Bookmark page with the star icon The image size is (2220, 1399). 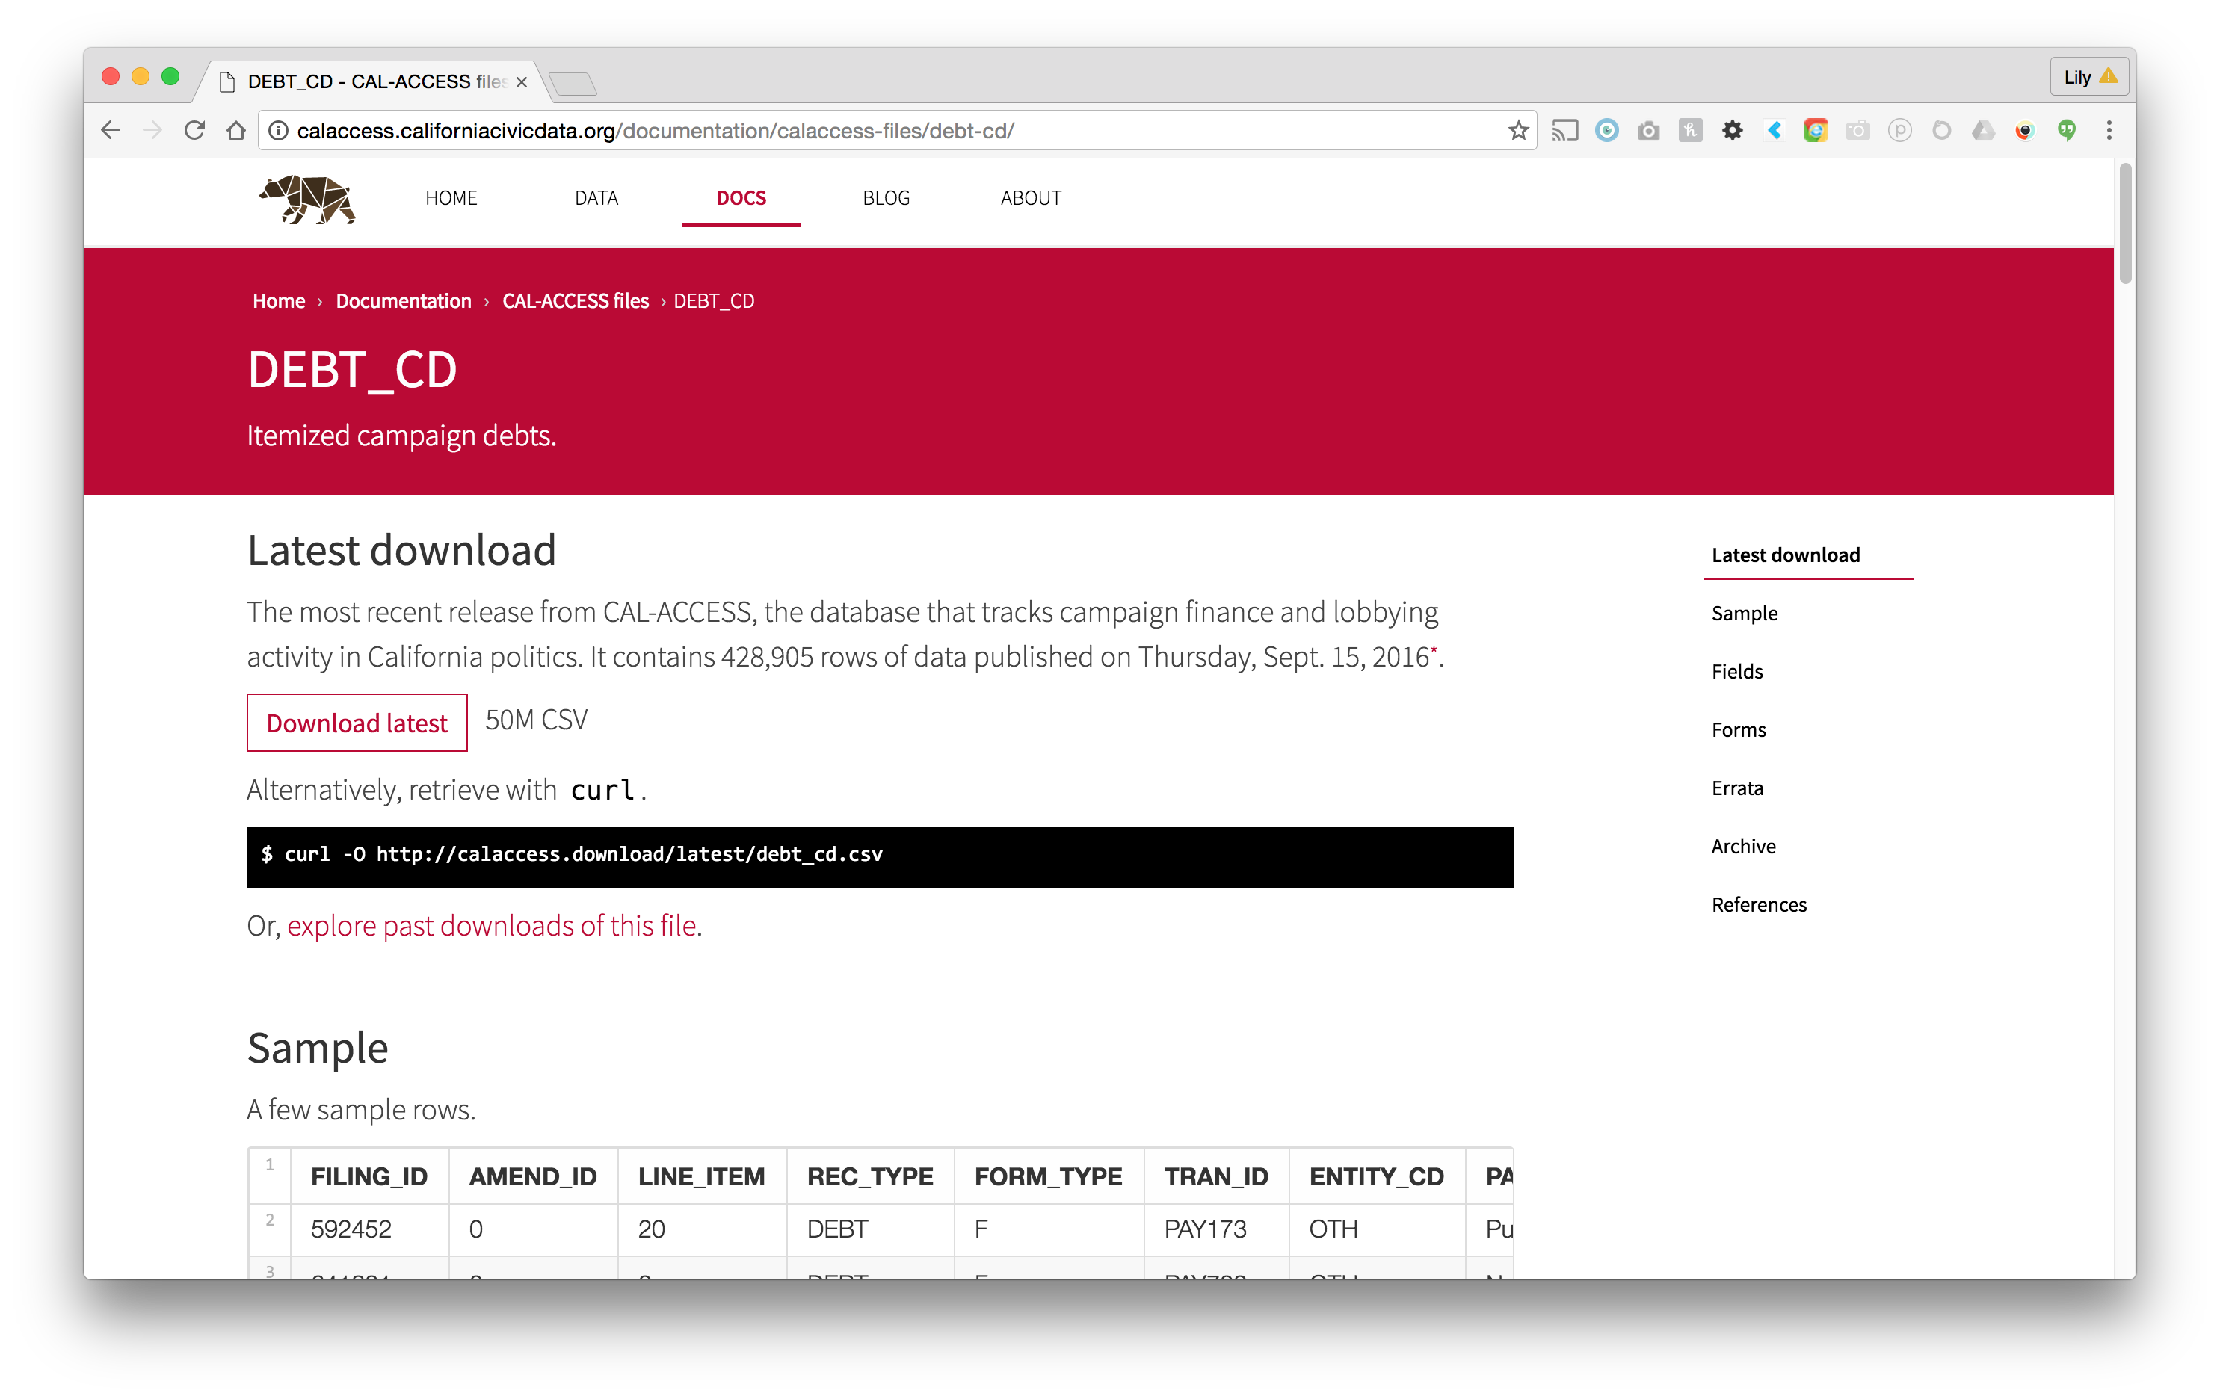(1517, 131)
